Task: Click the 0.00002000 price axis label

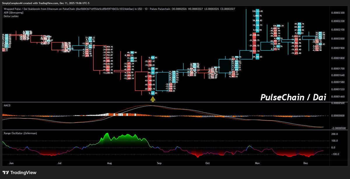Action: (x=338, y=39)
